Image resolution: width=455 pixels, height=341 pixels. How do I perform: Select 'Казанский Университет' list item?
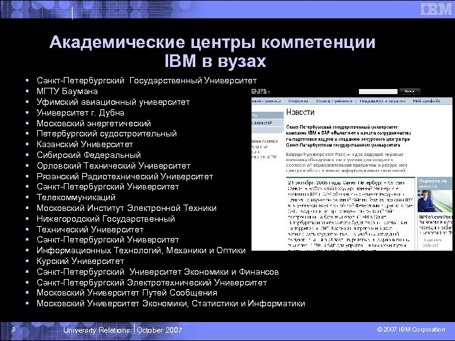coord(85,144)
